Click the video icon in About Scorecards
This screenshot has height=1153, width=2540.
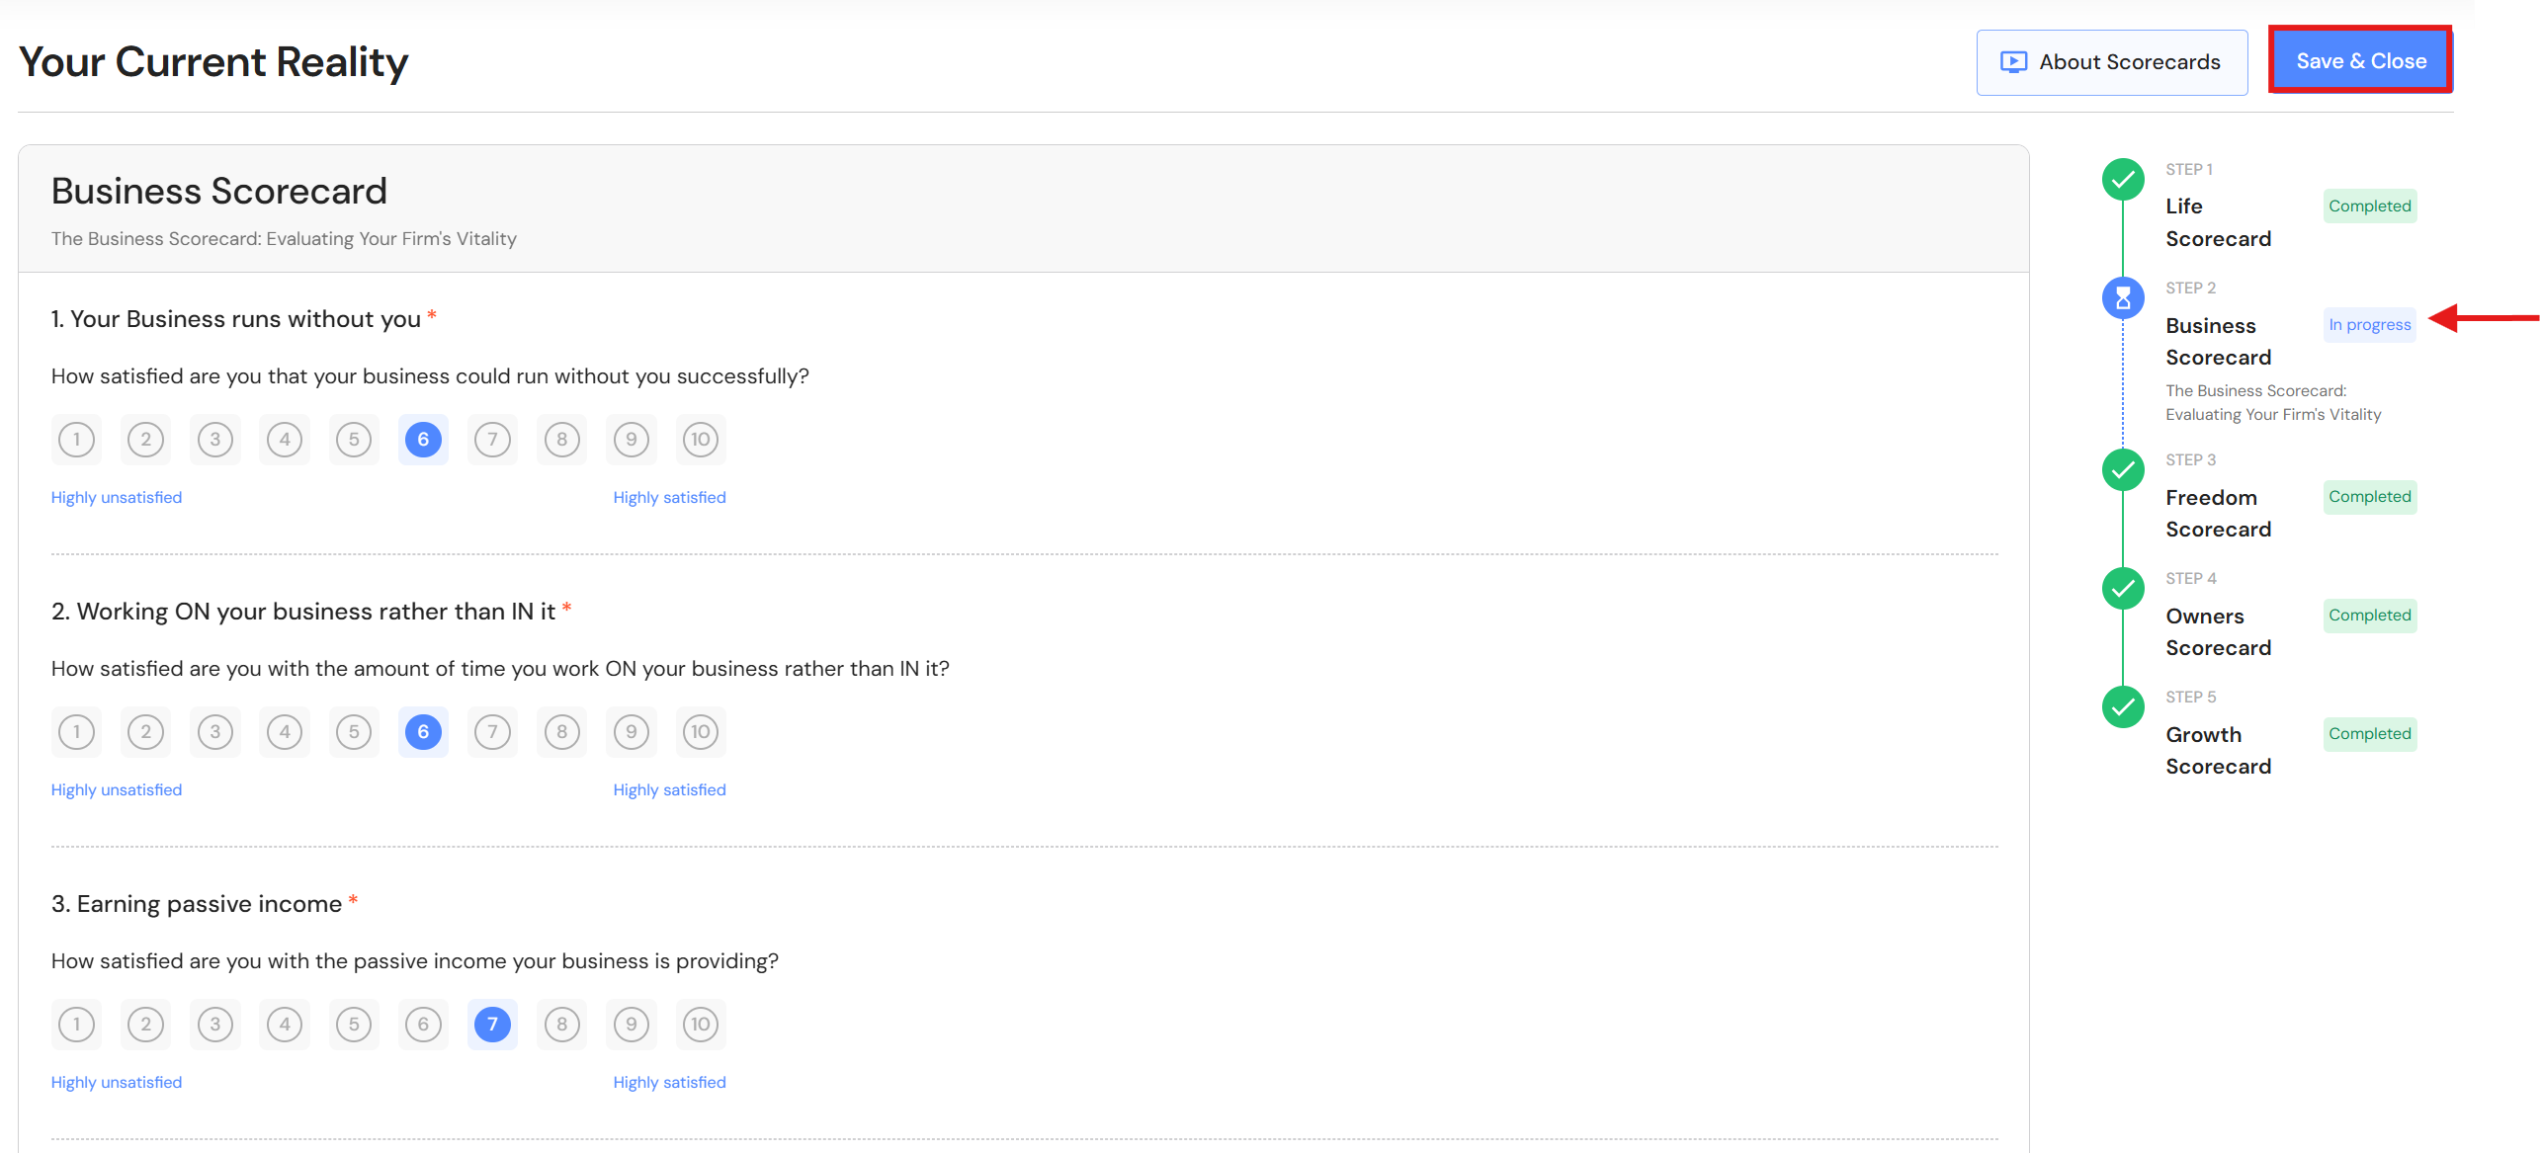click(2013, 62)
